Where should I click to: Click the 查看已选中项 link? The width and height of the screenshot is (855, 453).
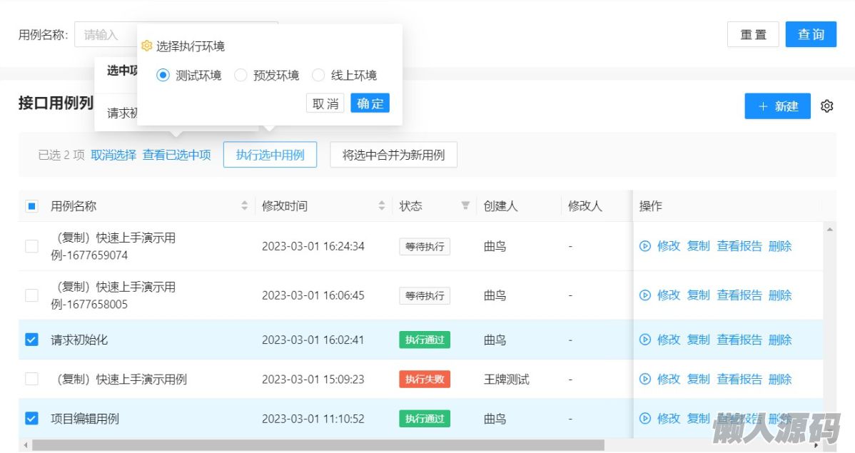pos(176,155)
